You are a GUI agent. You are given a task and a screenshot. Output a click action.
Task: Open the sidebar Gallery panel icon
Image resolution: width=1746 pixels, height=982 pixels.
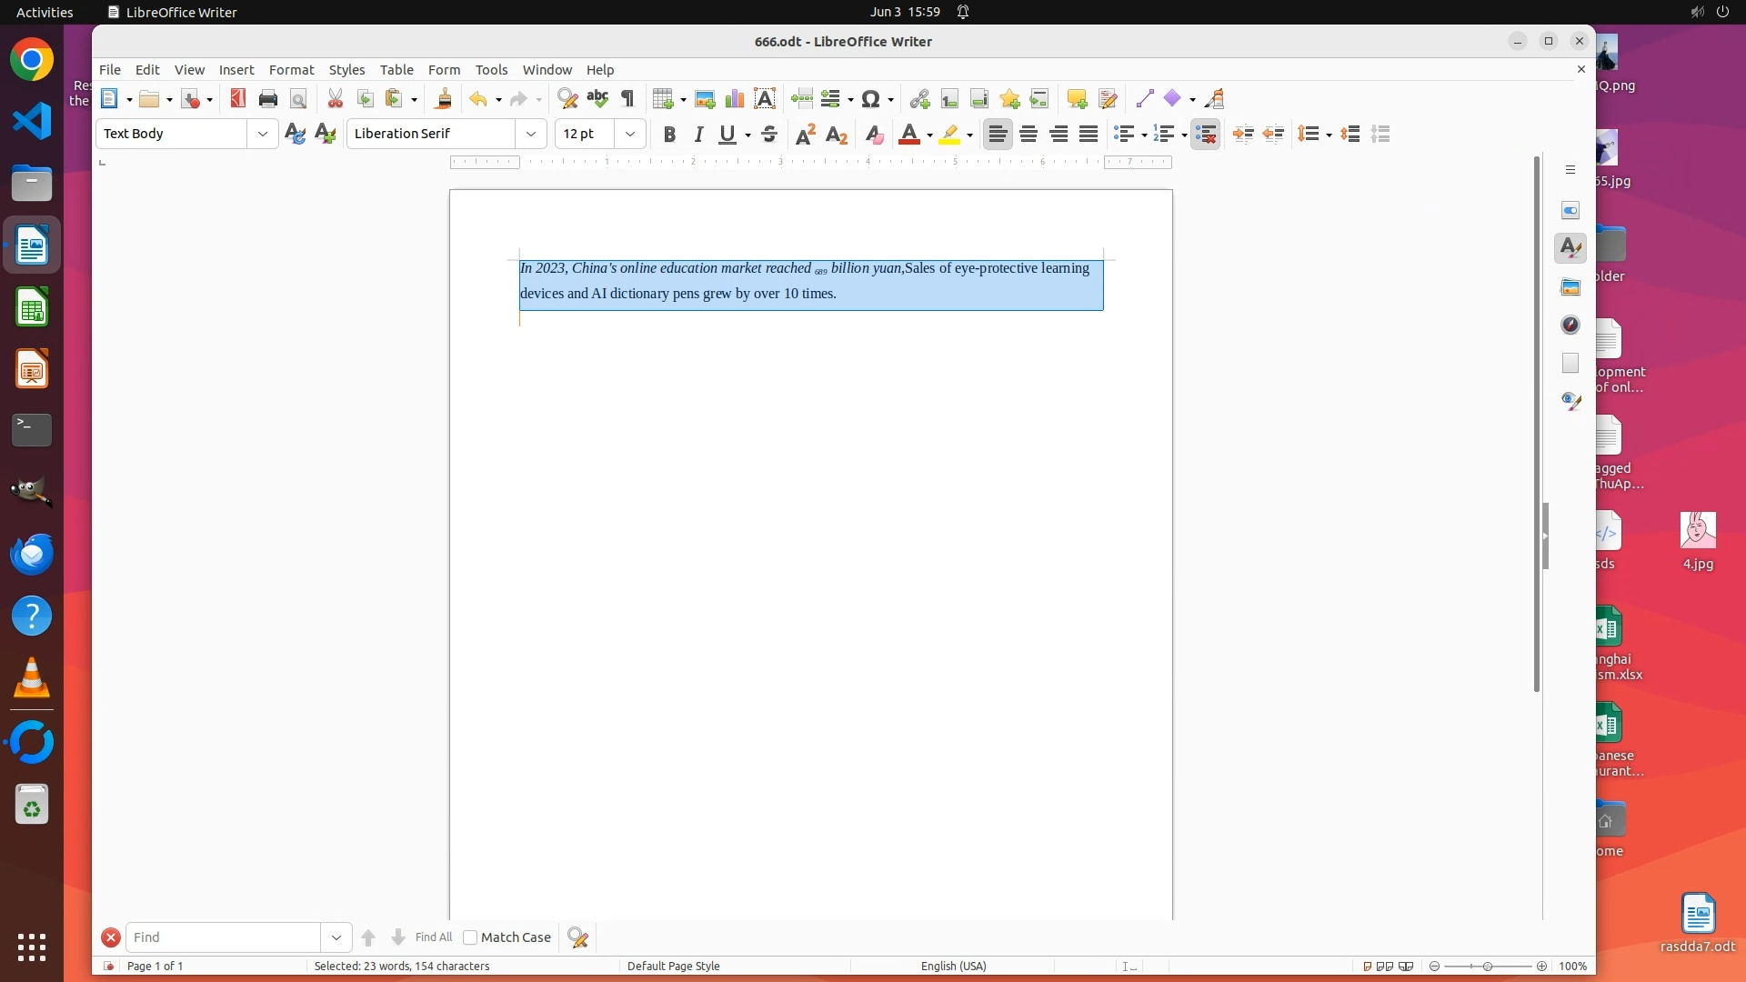point(1570,287)
